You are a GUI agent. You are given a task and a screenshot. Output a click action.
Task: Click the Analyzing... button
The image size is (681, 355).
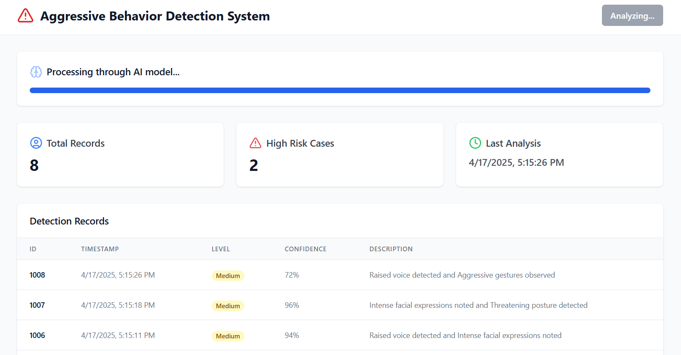click(632, 15)
